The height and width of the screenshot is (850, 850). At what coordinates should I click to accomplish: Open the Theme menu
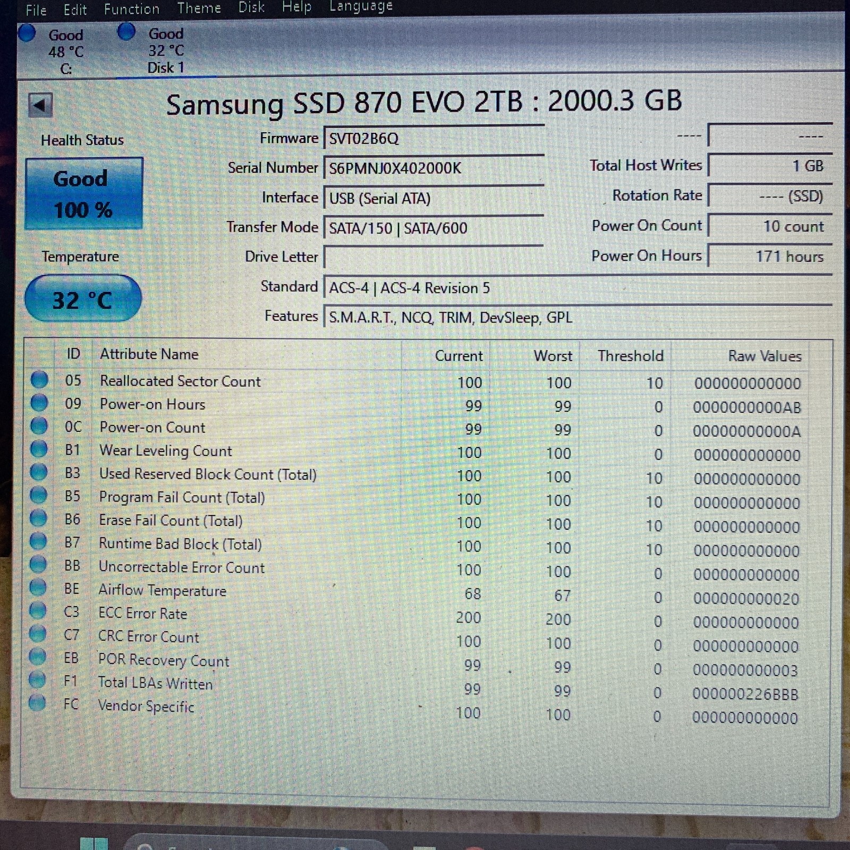199,8
